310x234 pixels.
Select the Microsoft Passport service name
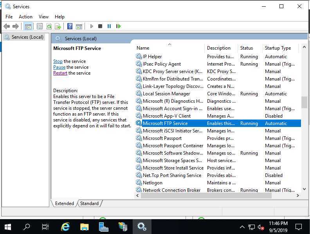(162, 138)
